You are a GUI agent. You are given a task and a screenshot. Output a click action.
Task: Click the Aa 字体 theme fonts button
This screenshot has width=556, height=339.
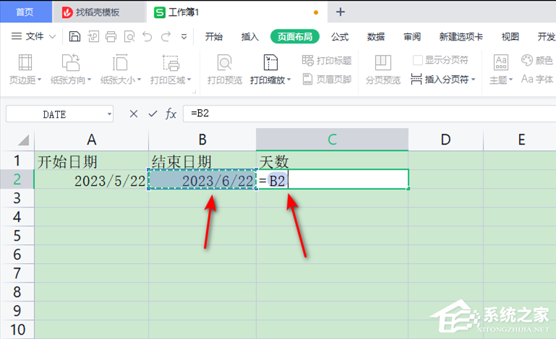click(x=537, y=79)
